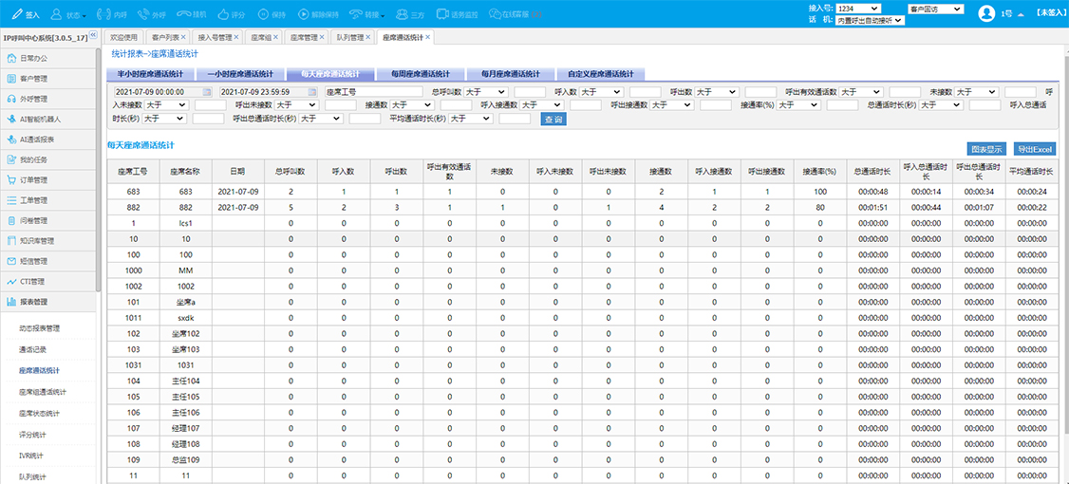Click the 座席工号 input field
1069x484 pixels.
[372, 92]
